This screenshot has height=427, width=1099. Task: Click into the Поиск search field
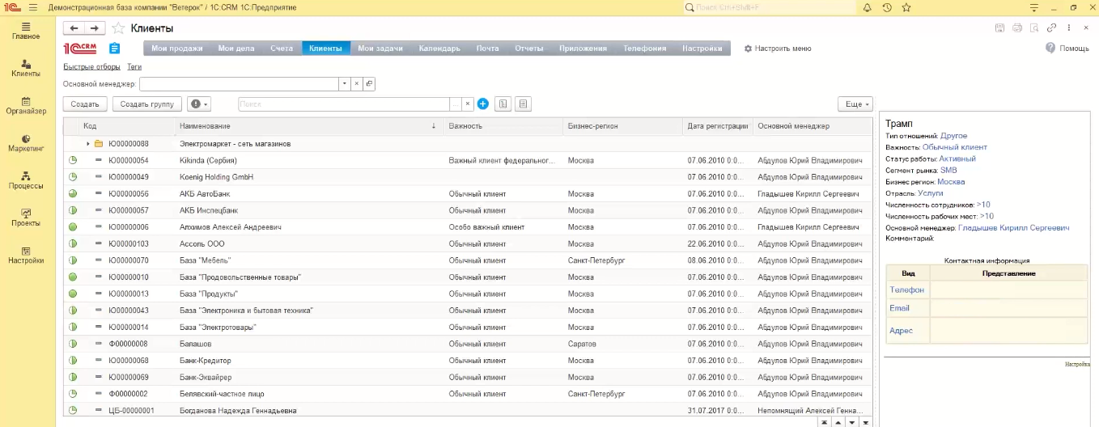click(x=343, y=104)
